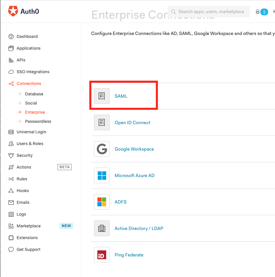Screen dimensions: 275x277
Task: Open the Security section
Action: click(x=25, y=155)
